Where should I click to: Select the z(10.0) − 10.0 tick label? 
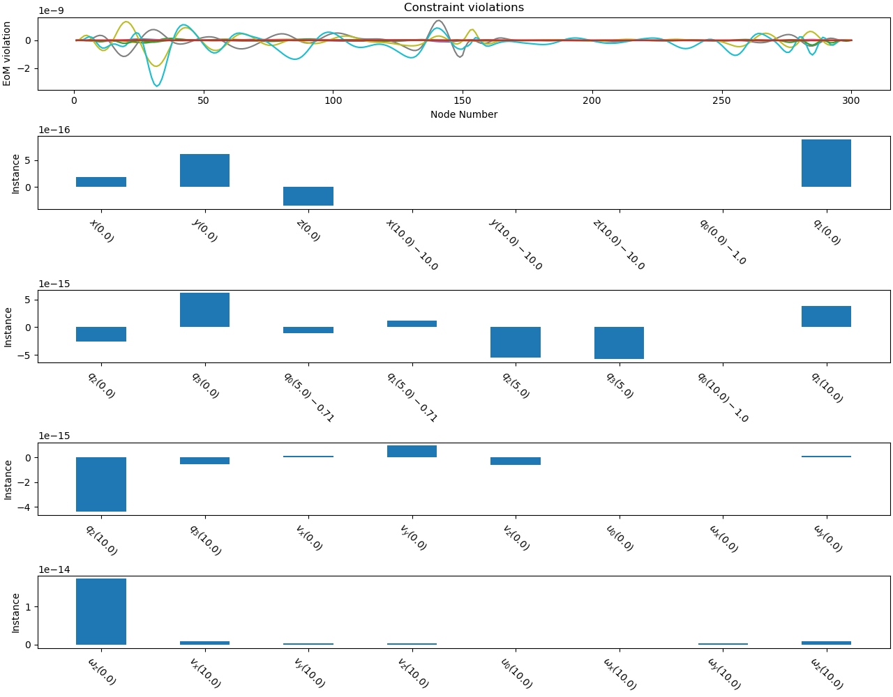pos(619,245)
